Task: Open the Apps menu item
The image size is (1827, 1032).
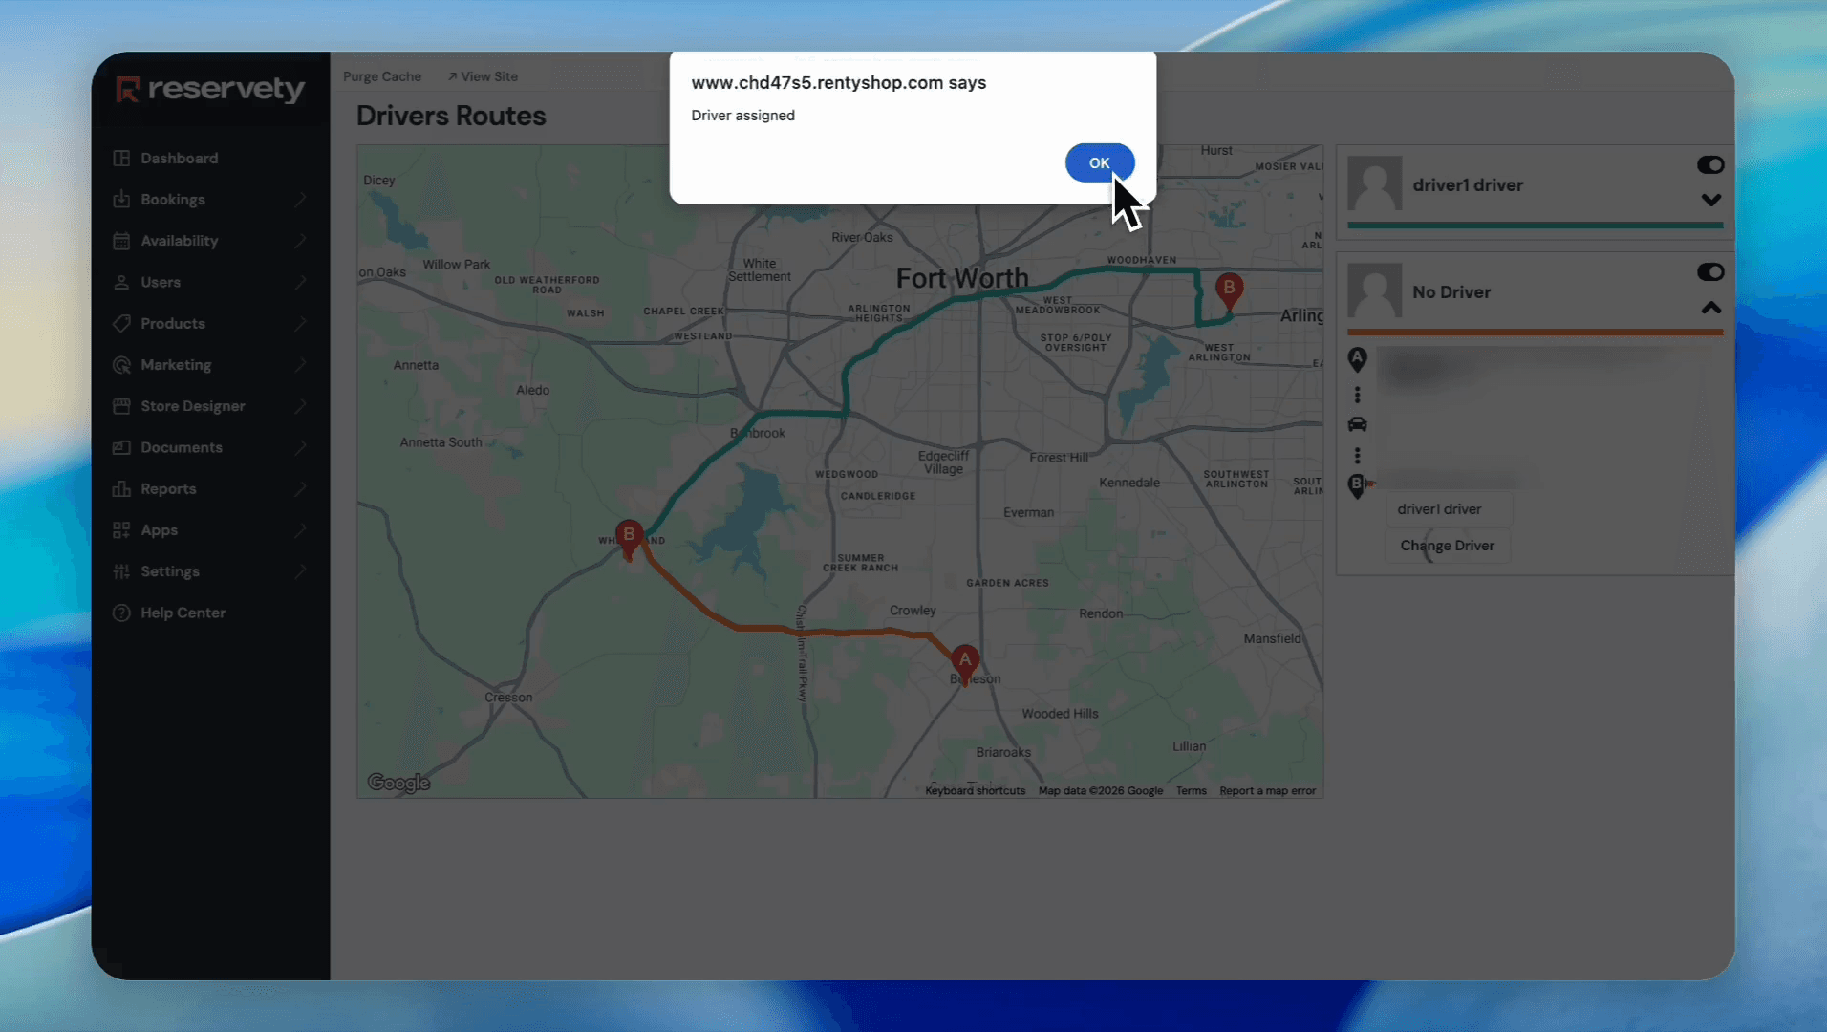Action: point(210,530)
